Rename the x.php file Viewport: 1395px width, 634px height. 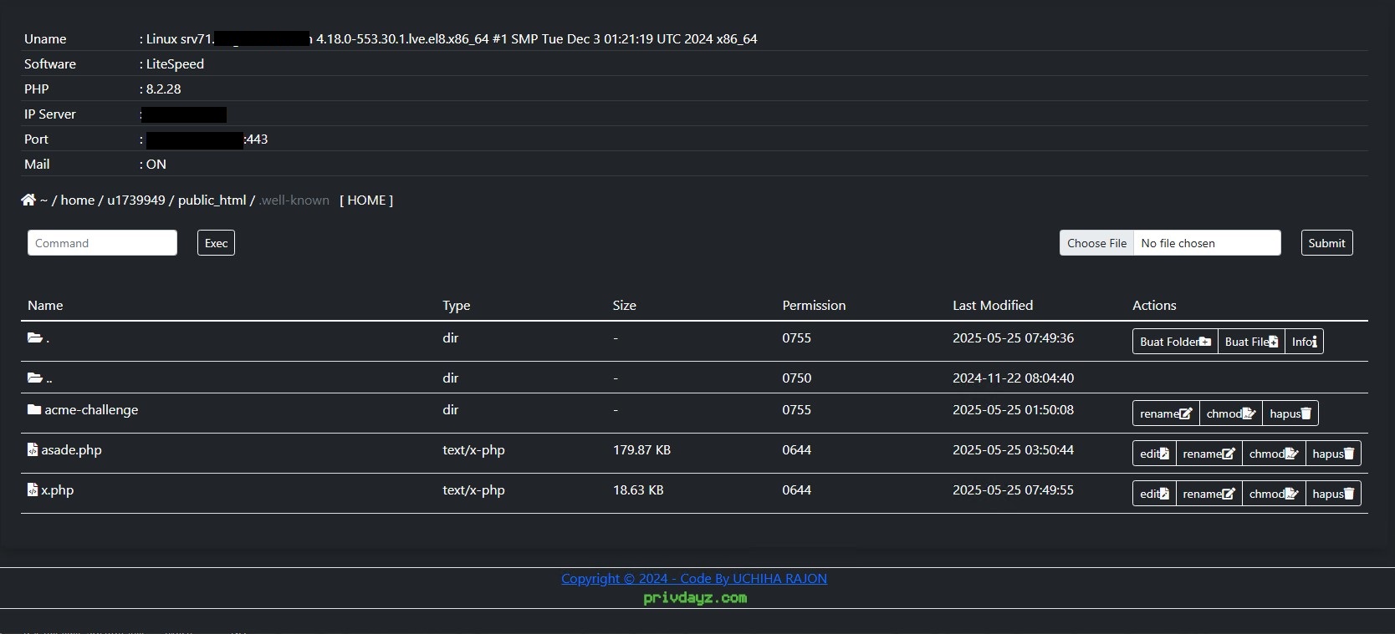[x=1208, y=494]
